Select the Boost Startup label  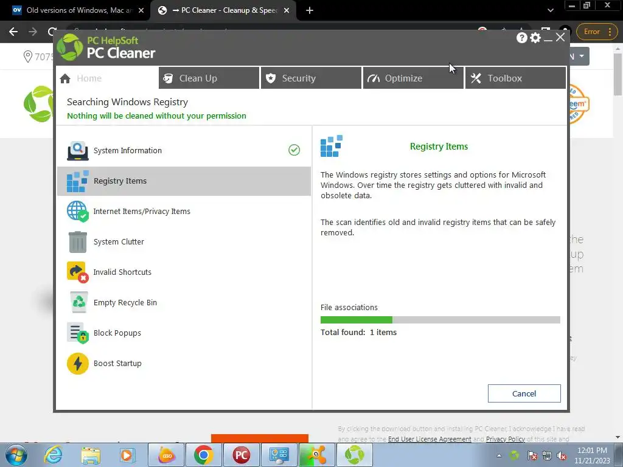(x=117, y=364)
